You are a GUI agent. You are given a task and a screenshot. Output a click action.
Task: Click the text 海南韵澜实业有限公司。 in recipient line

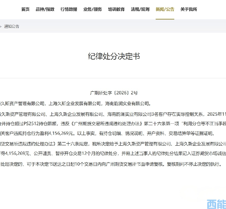pos(128,104)
